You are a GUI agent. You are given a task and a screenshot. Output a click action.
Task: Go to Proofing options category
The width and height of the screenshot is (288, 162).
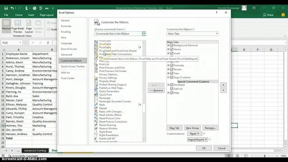coord(66,32)
